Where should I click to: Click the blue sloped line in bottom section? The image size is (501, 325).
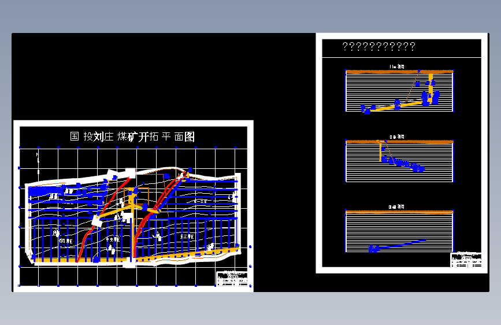(397, 245)
